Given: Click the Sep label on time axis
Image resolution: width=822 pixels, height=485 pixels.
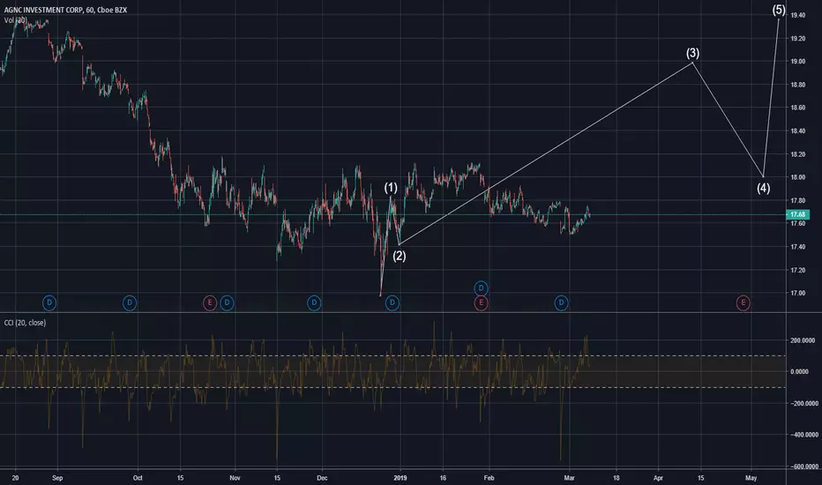Looking at the screenshot, I should click(57, 478).
